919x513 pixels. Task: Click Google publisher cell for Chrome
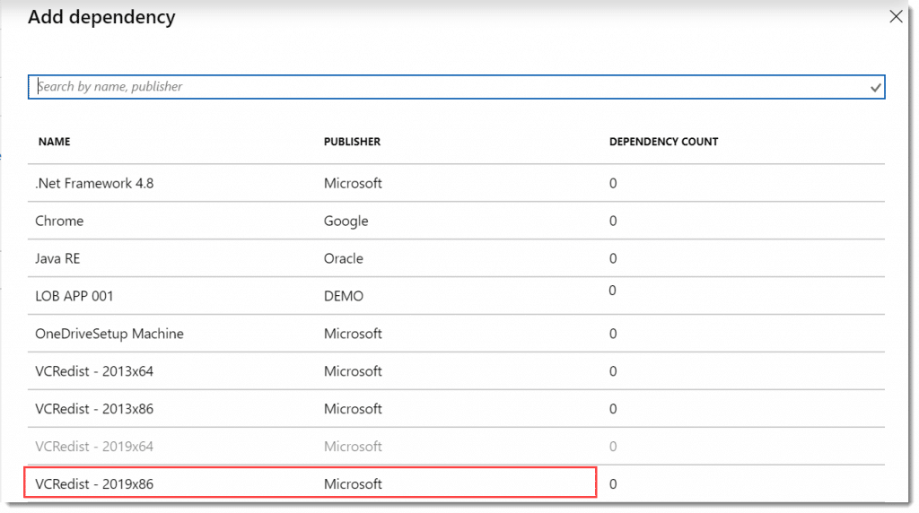pyautogui.click(x=346, y=222)
